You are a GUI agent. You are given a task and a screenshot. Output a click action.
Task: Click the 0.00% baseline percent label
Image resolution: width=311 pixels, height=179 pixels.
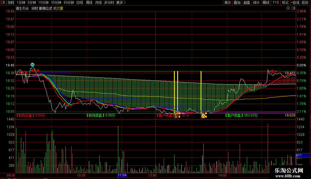[301, 65]
